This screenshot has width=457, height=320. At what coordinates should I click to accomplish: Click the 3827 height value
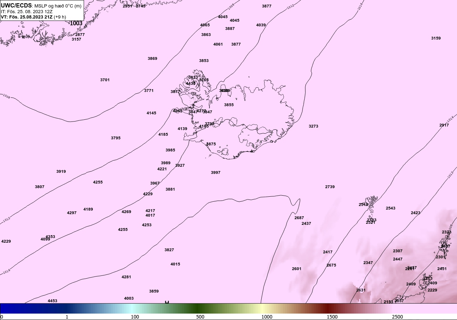pyautogui.click(x=169, y=250)
